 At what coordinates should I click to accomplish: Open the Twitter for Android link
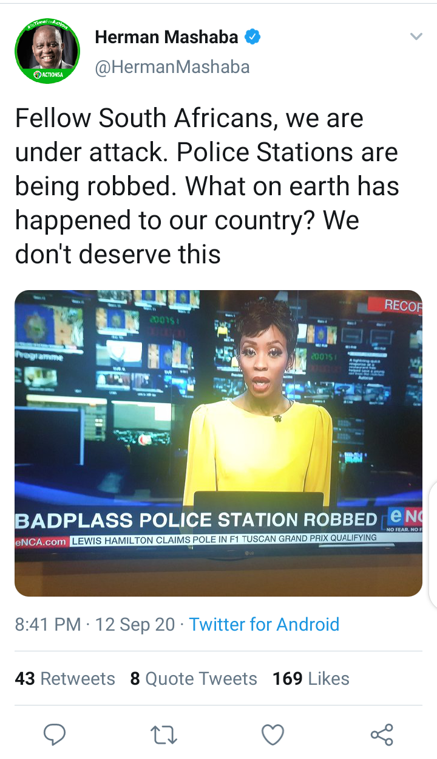[x=264, y=624]
